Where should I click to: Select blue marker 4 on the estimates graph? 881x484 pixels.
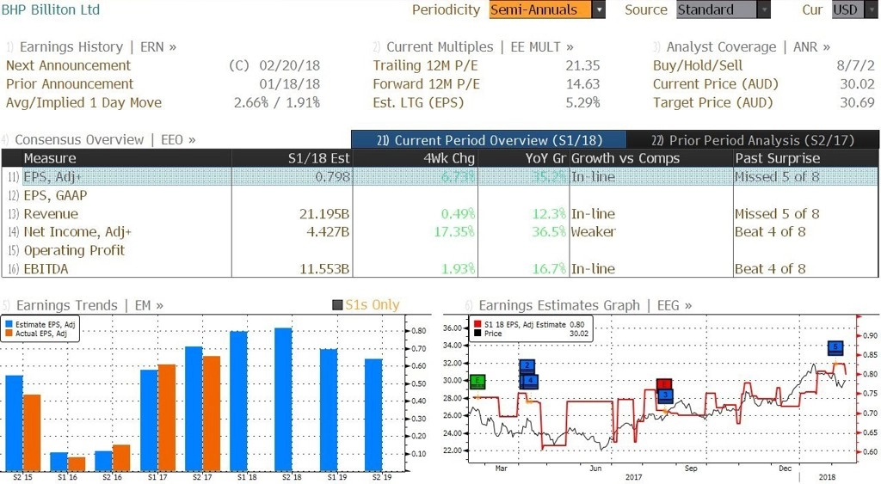click(530, 381)
